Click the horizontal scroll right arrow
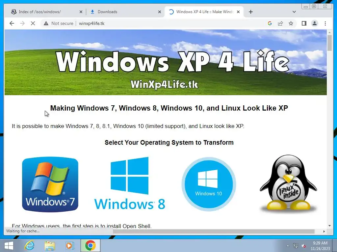The height and width of the screenshot is (252, 337). [x=324, y=231]
